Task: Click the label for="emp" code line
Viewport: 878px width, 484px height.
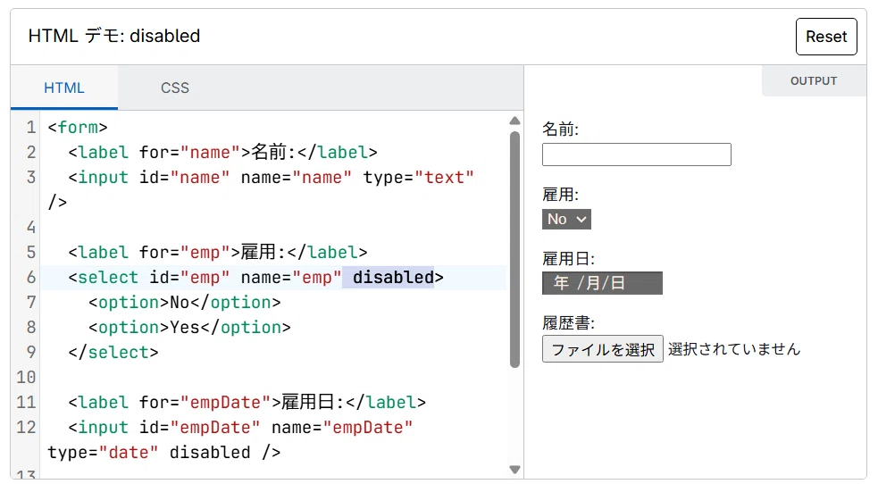Action: (218, 253)
